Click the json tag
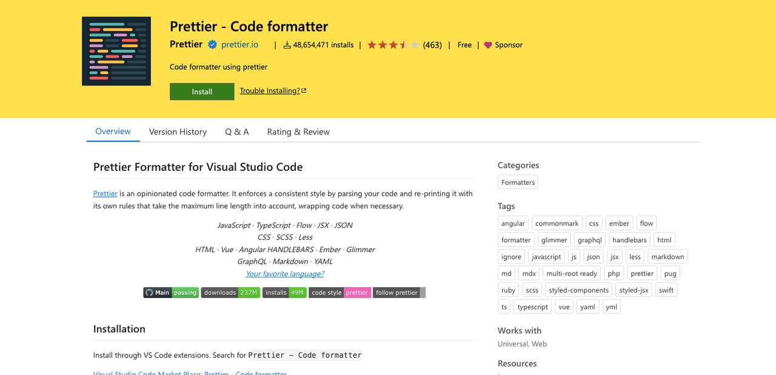The image size is (776, 375). tap(594, 257)
